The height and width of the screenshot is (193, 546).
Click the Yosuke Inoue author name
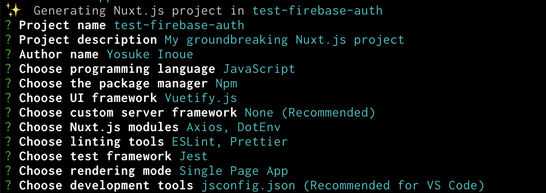click(150, 54)
